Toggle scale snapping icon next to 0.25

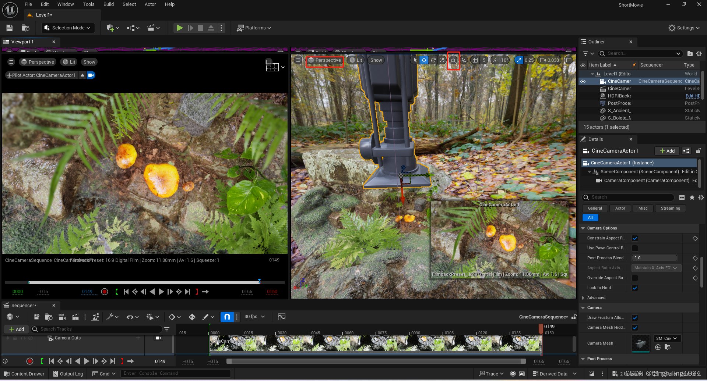pyautogui.click(x=519, y=60)
